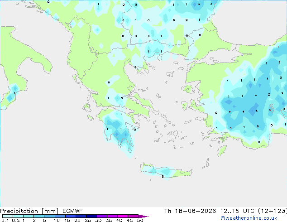Click the 30–35 mm purple legend swatch

tap(101, 216)
